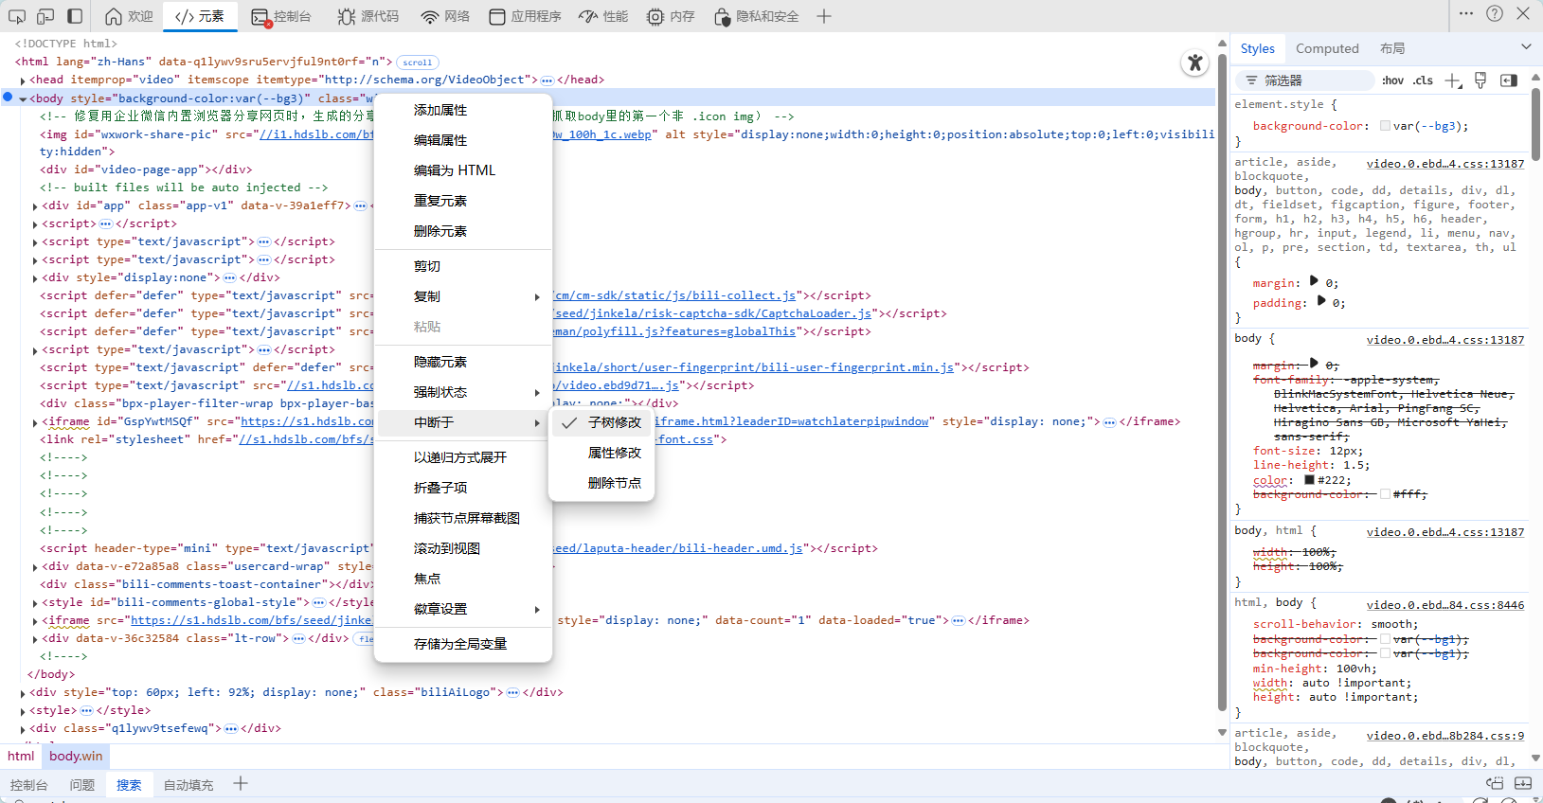The height and width of the screenshot is (803, 1543).
Task: Toggle rendering emulation paintbrush icon
Action: pos(1480,80)
